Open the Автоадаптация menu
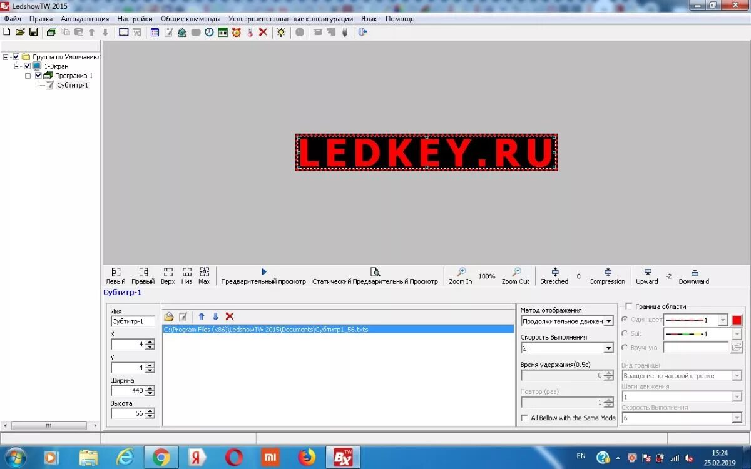 click(84, 19)
